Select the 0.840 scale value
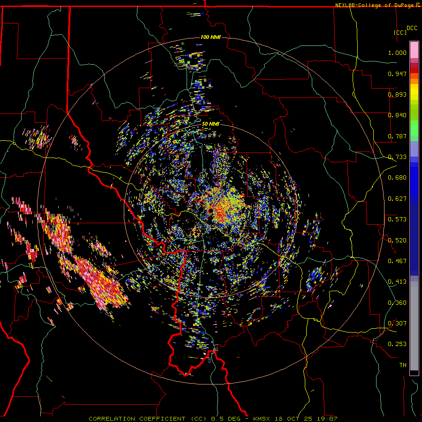The width and height of the screenshot is (422, 422). pos(397,115)
